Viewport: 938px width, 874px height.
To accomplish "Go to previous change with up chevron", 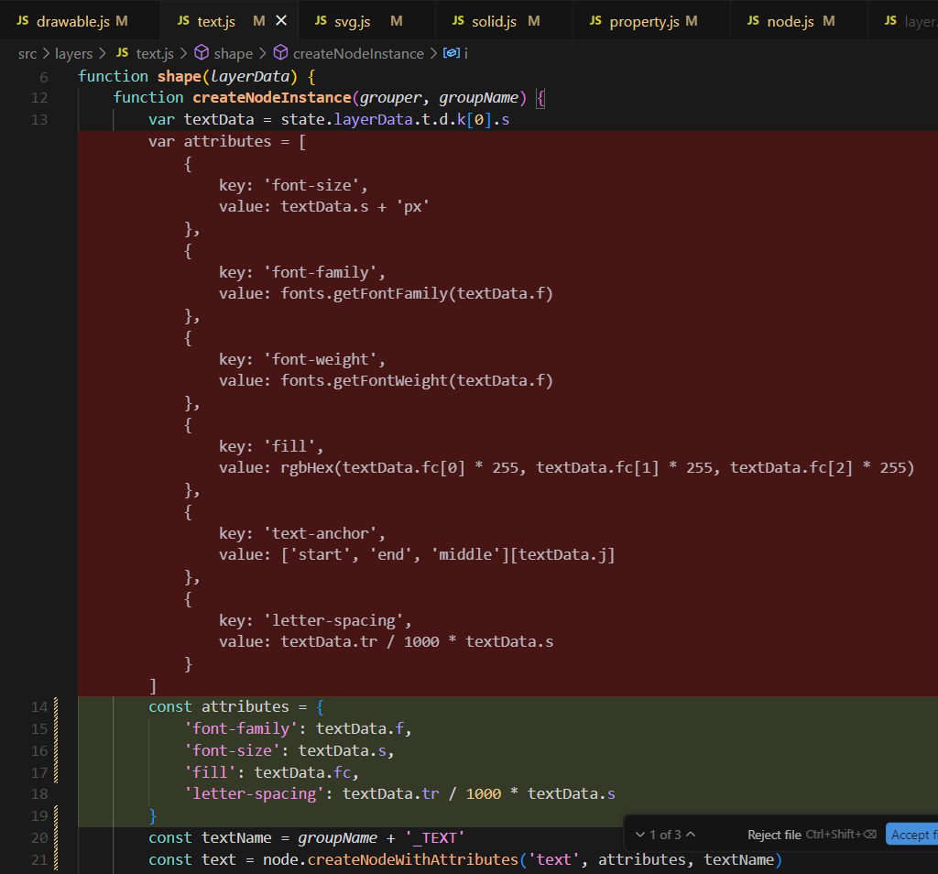I will [x=691, y=835].
